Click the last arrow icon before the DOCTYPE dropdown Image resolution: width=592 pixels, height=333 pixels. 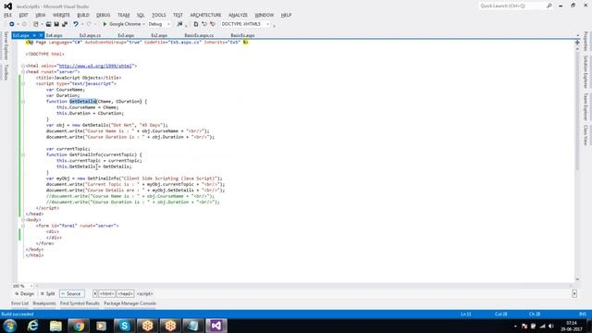[x=213, y=24]
